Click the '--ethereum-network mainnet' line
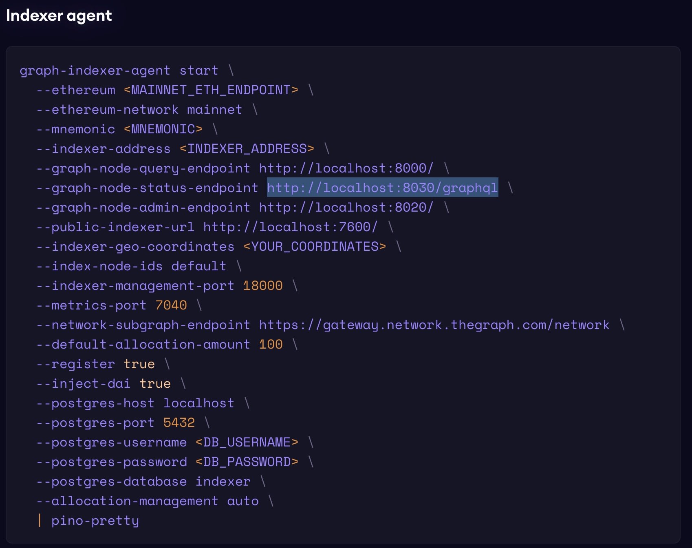 click(x=139, y=109)
